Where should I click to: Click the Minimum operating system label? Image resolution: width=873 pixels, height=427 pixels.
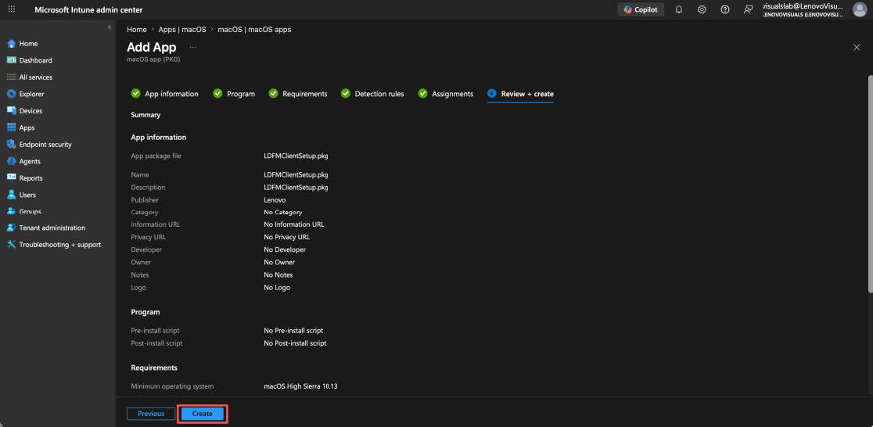(172, 386)
